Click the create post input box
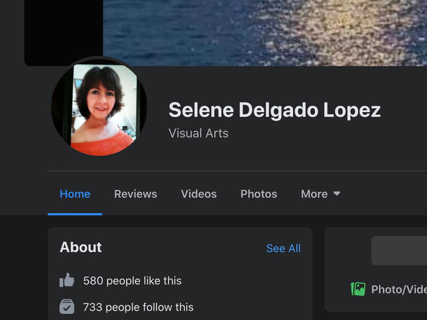Screen dimensions: 427x320 point(399,251)
